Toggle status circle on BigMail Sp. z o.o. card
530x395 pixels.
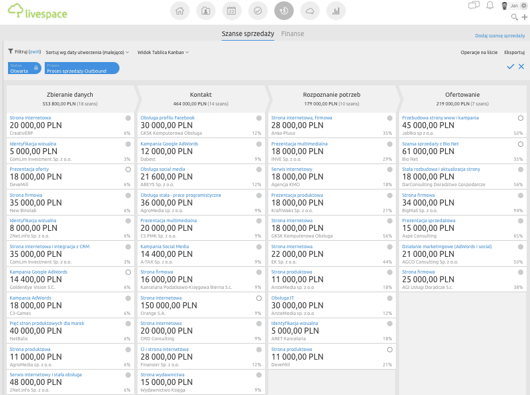(x=521, y=195)
